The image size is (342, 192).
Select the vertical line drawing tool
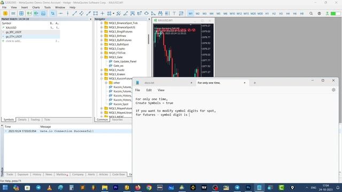coord(68,13)
